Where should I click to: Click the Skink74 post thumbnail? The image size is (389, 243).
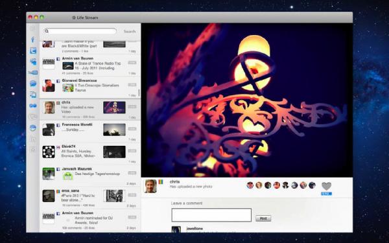click(x=114, y=152)
